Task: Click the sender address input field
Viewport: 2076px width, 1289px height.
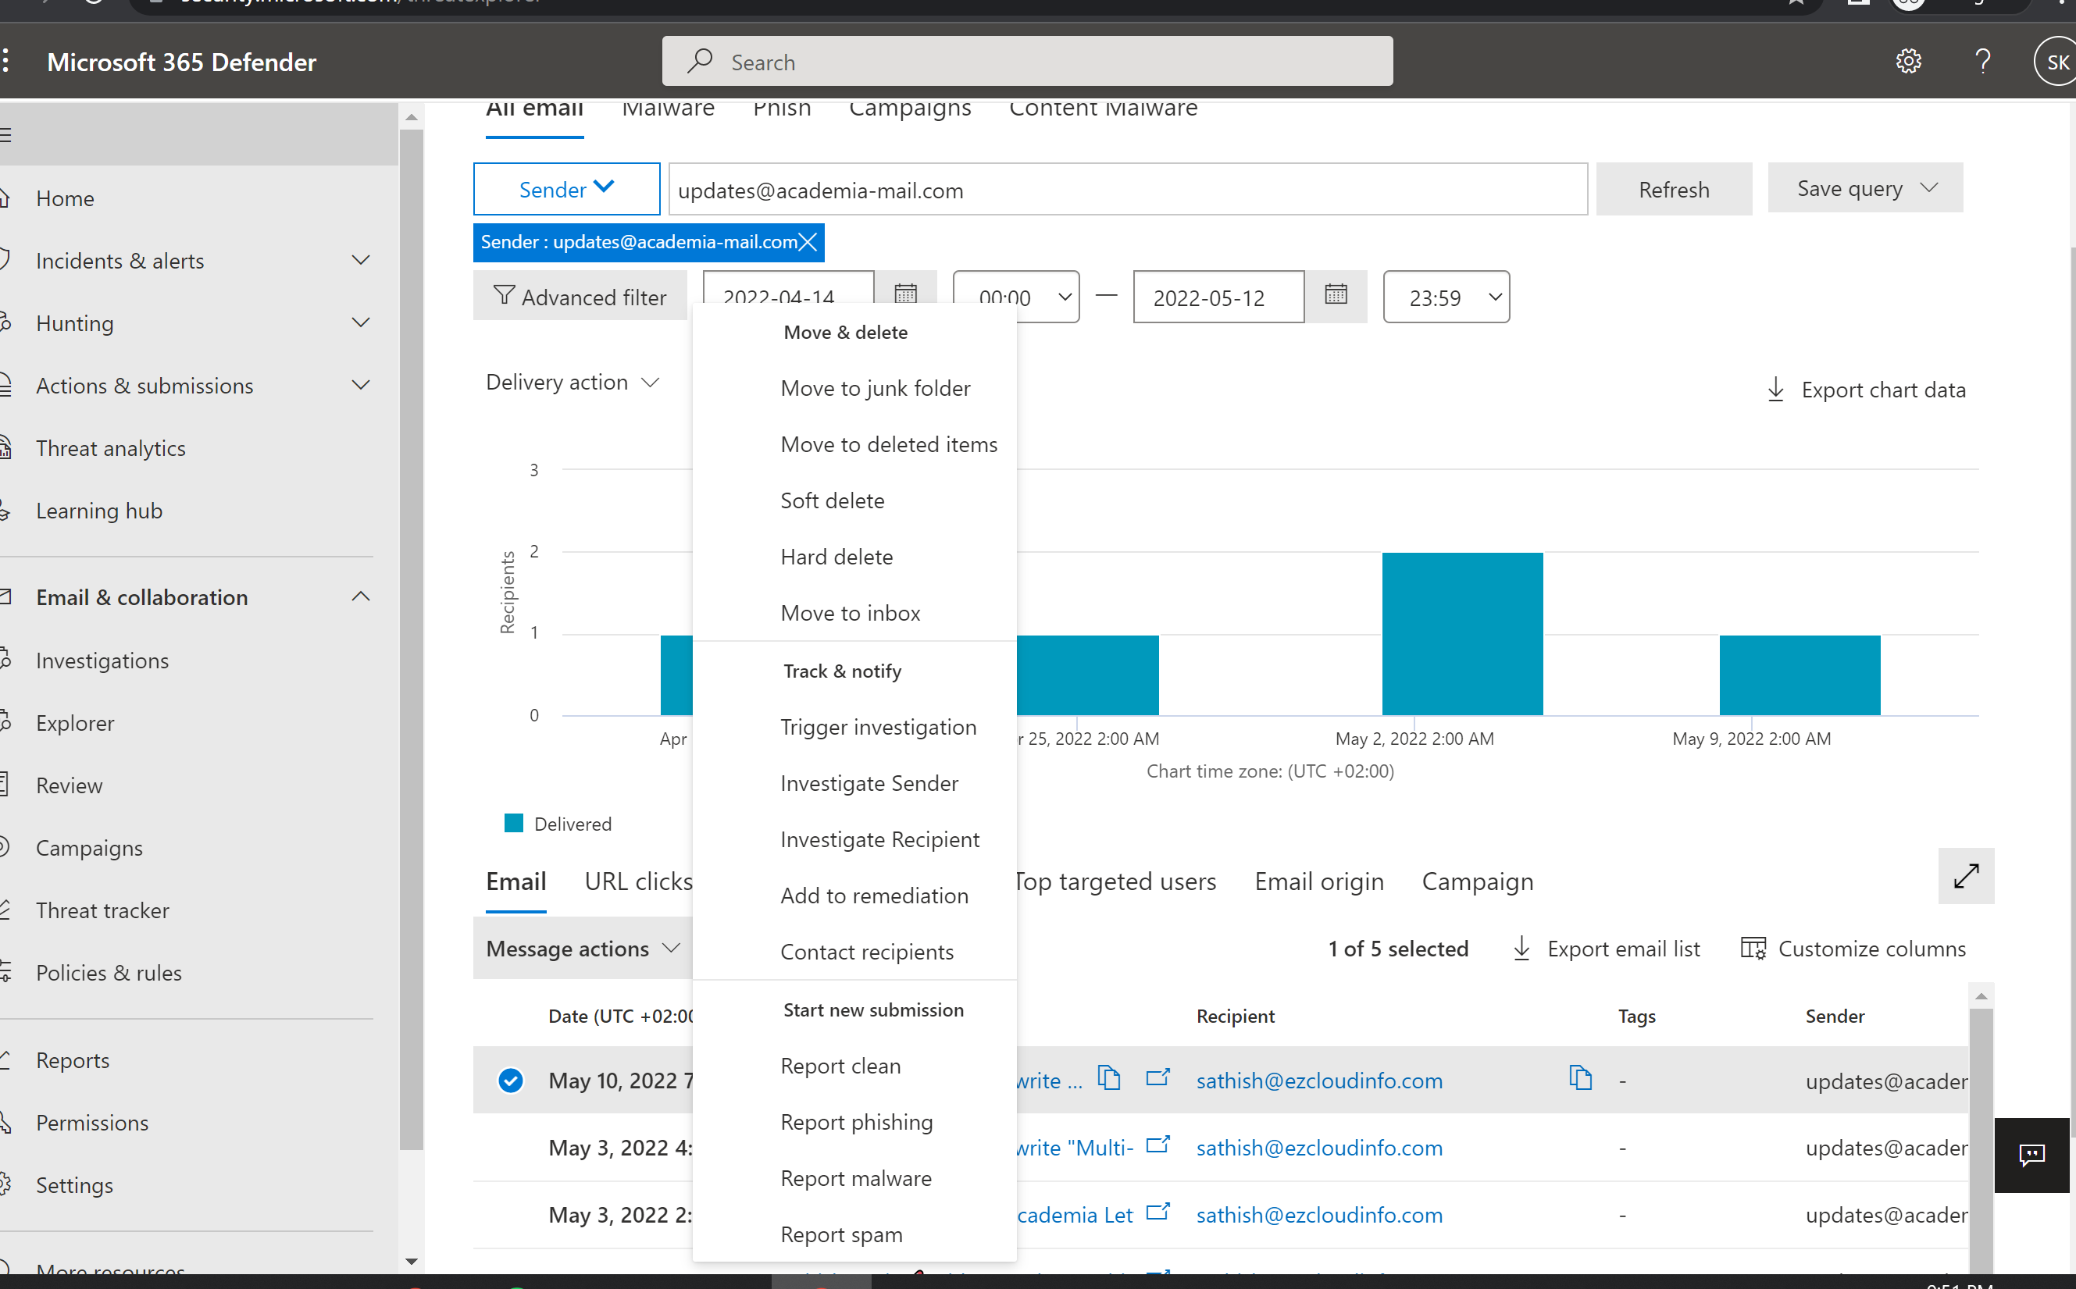Action: coord(1126,191)
